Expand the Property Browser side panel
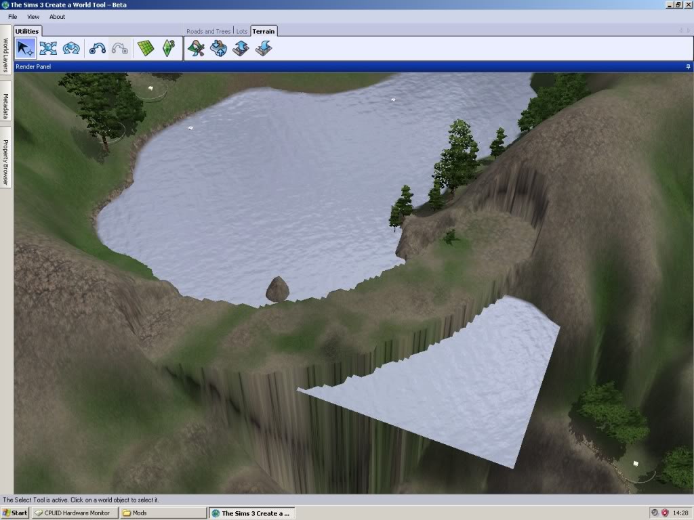 (x=5, y=158)
